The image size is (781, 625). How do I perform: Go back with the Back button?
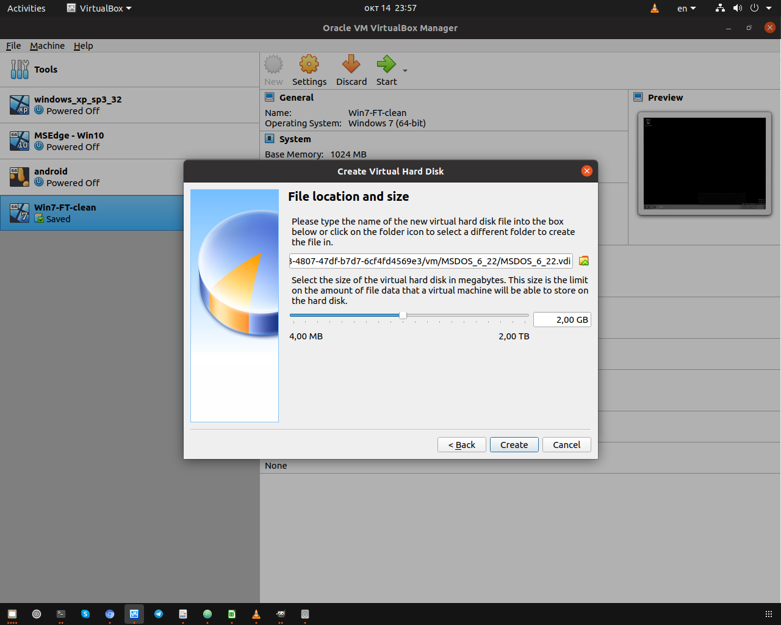pyautogui.click(x=462, y=445)
